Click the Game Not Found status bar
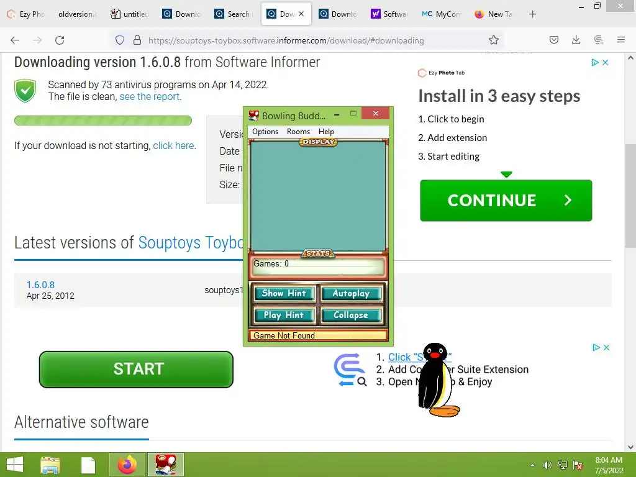 tap(318, 335)
